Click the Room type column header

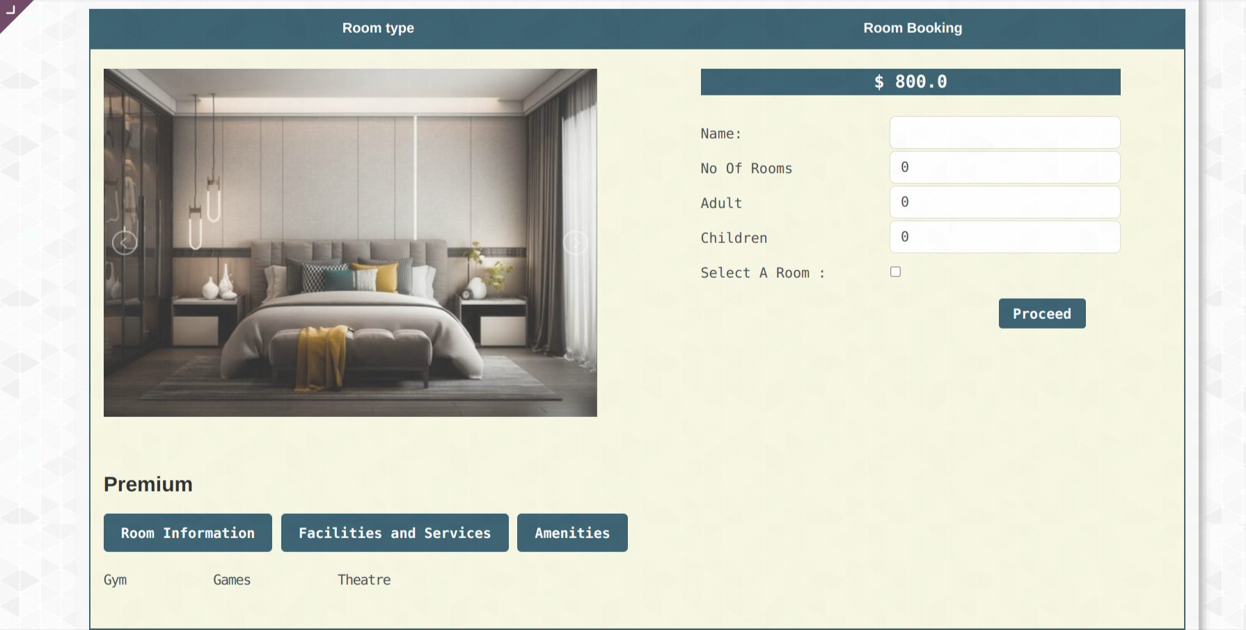coord(378,29)
